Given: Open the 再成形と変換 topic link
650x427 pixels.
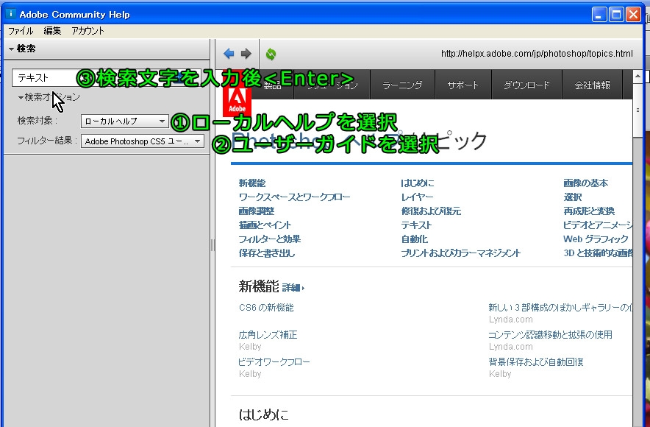Looking at the screenshot, I should [x=589, y=211].
